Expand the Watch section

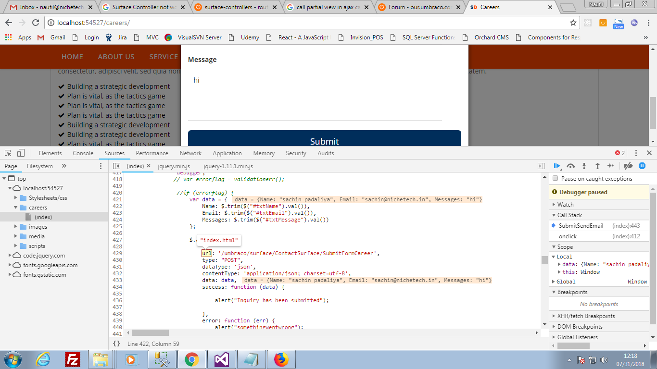tap(599, 205)
